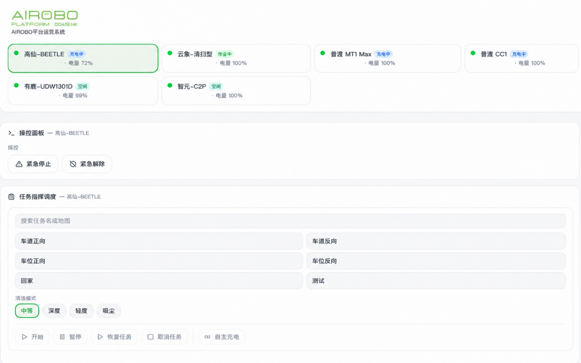
Task: Click the 充电中 badge on 普渡 CC1
Action: (x=519, y=54)
